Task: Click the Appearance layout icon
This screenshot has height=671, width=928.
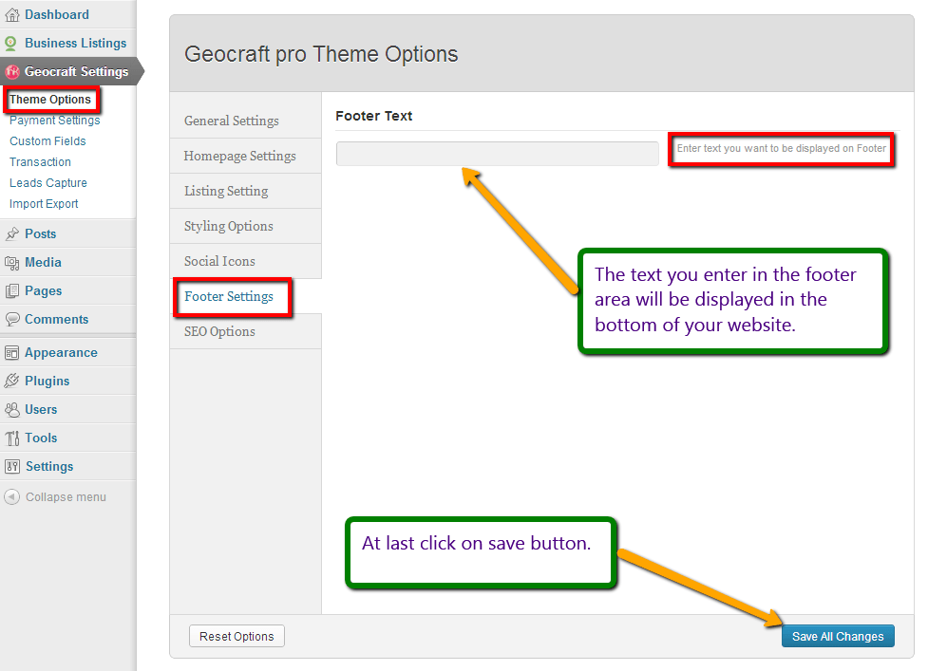Action: click(x=11, y=353)
